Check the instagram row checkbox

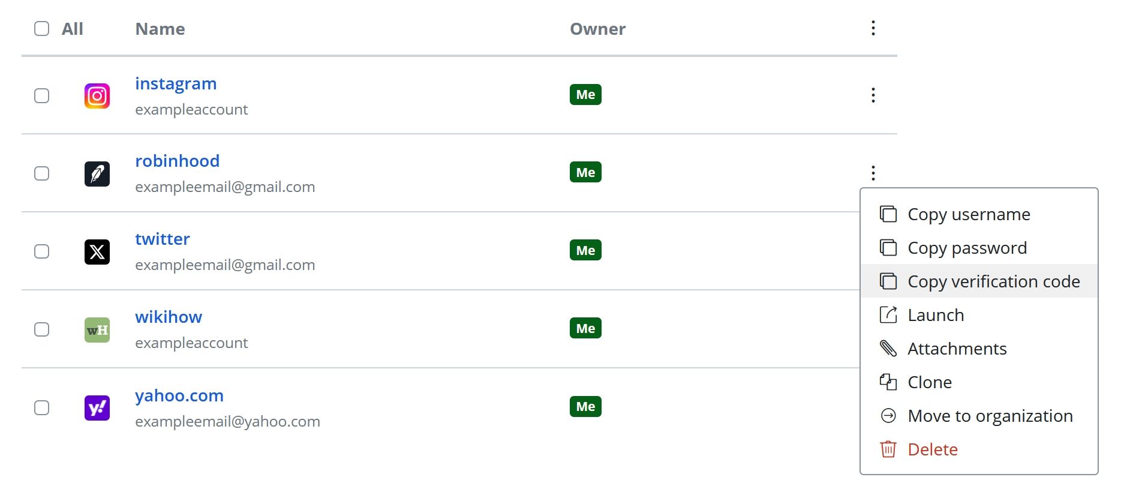pos(41,96)
